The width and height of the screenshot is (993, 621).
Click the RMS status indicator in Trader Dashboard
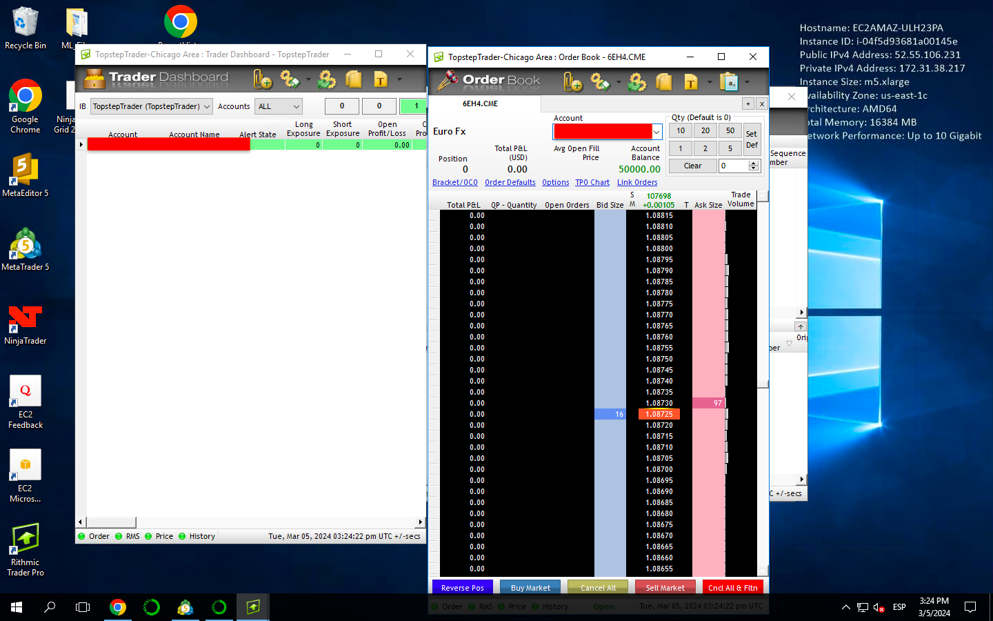[128, 536]
